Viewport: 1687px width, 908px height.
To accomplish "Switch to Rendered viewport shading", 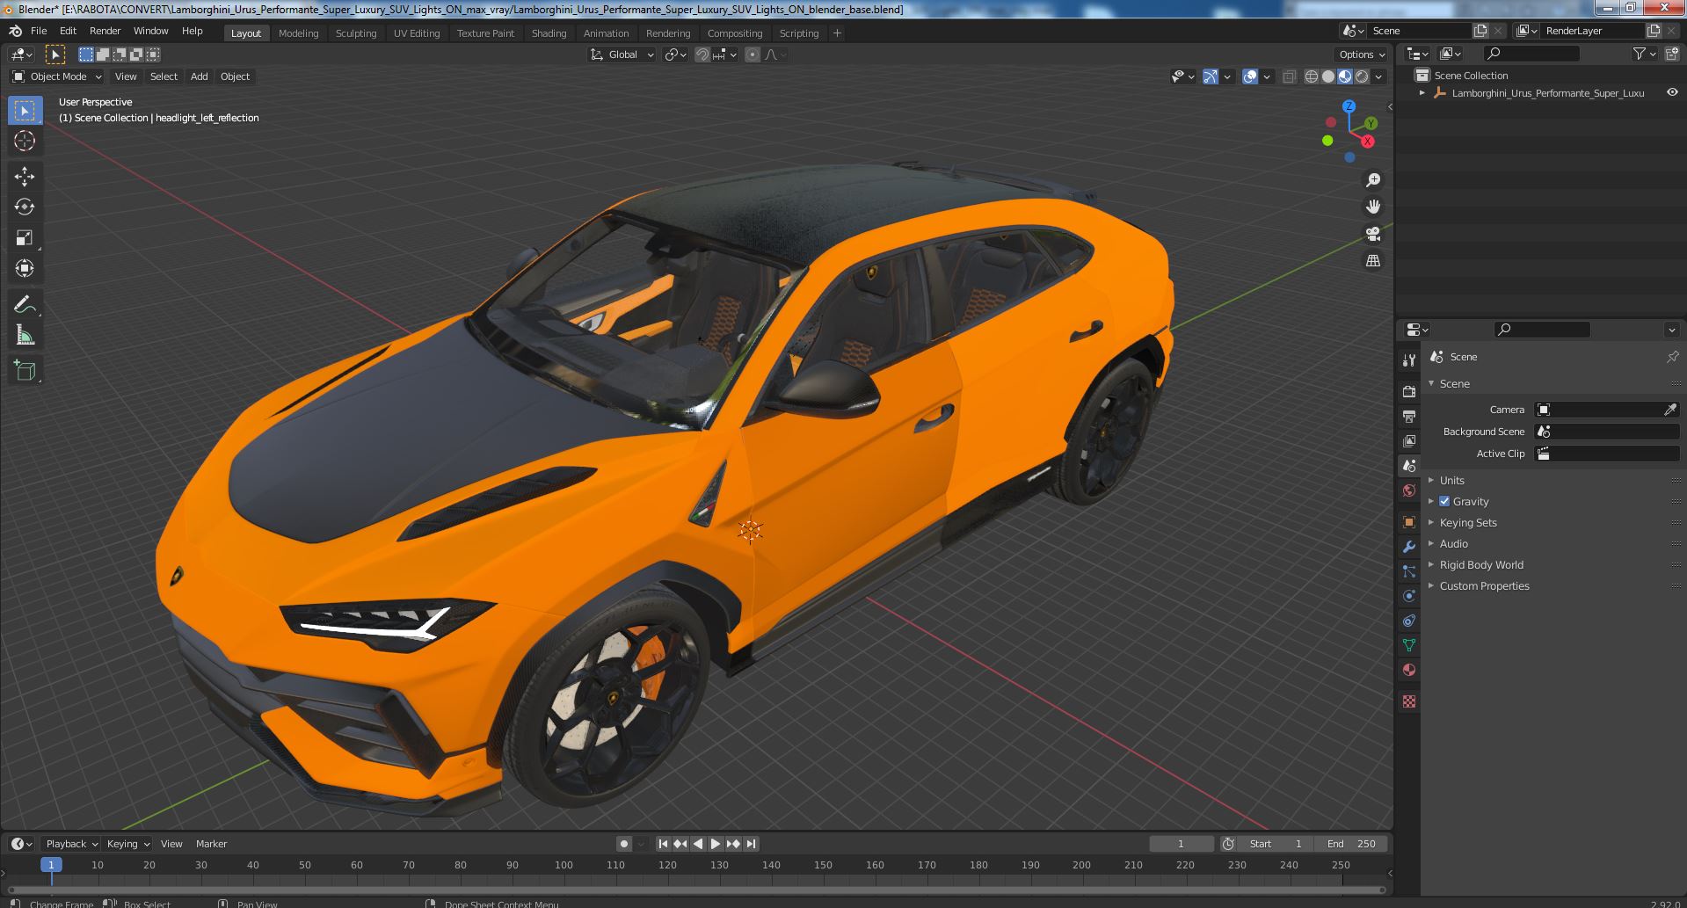I will [x=1362, y=76].
